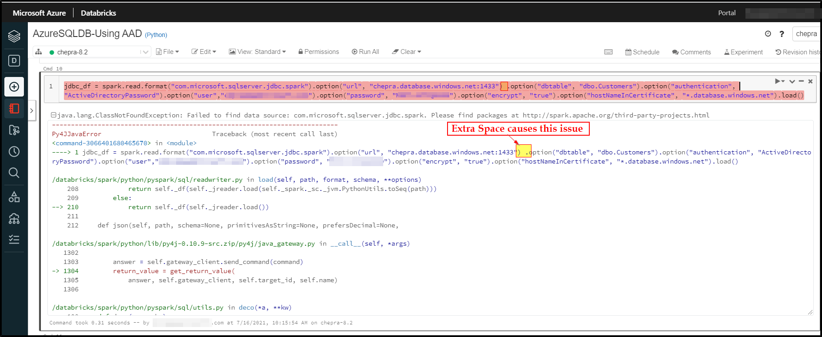This screenshot has width=822, height=337.
Task: Open Revision history
Action: (798, 52)
